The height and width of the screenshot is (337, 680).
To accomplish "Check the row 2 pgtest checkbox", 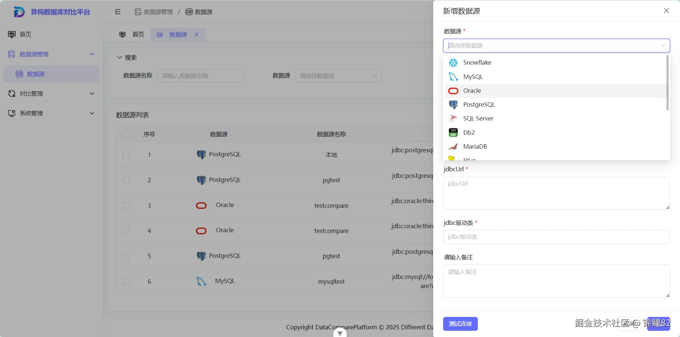I will click(x=126, y=180).
